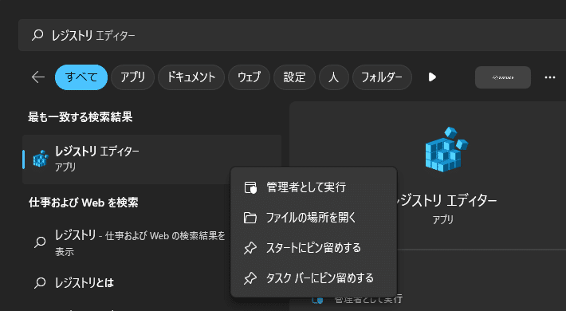566x311 pixels.
Task: Choose タスク バーにピン留めする from the context menu
Action: 313,278
